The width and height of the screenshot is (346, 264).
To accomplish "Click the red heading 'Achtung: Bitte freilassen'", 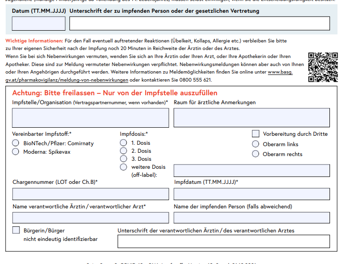I will click(x=115, y=93).
